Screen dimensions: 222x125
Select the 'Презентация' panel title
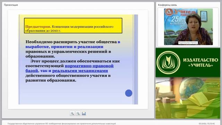(x=11, y=5)
